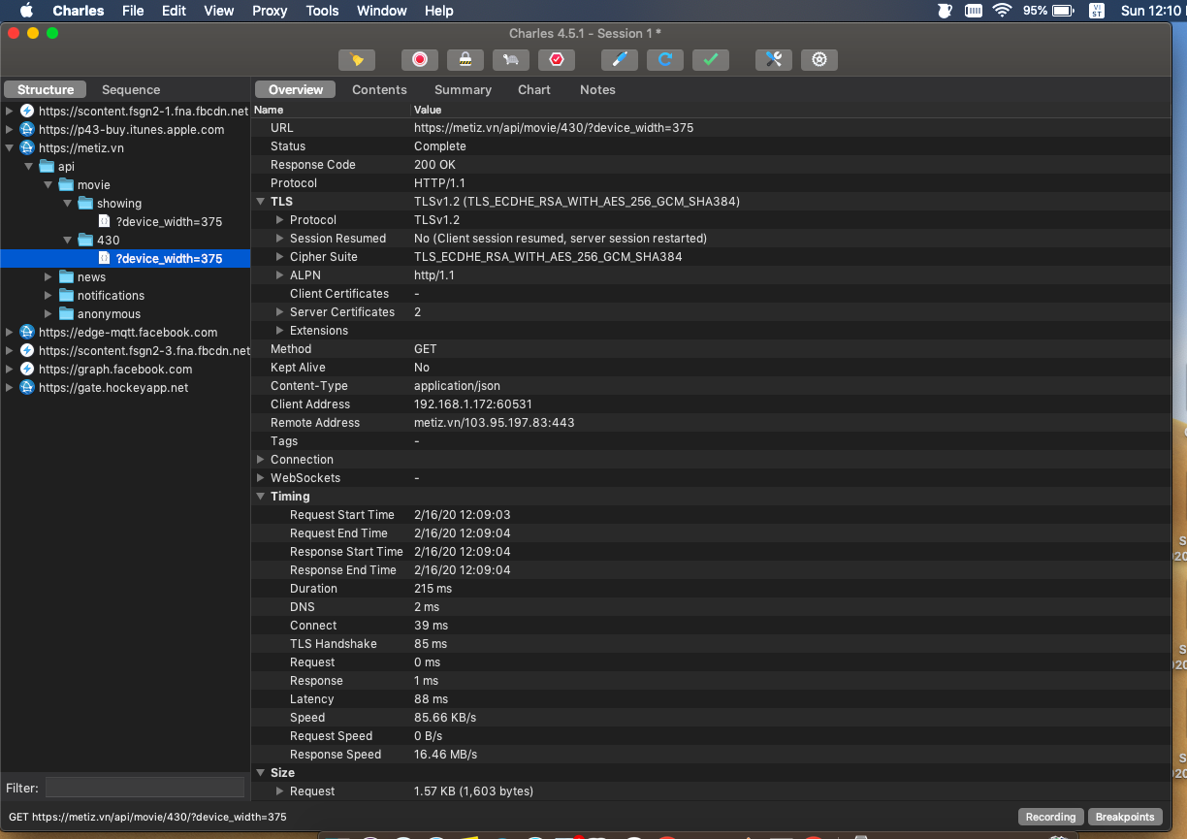Click the folder icon beside anonymous
Image resolution: width=1187 pixels, height=839 pixels.
66,314
